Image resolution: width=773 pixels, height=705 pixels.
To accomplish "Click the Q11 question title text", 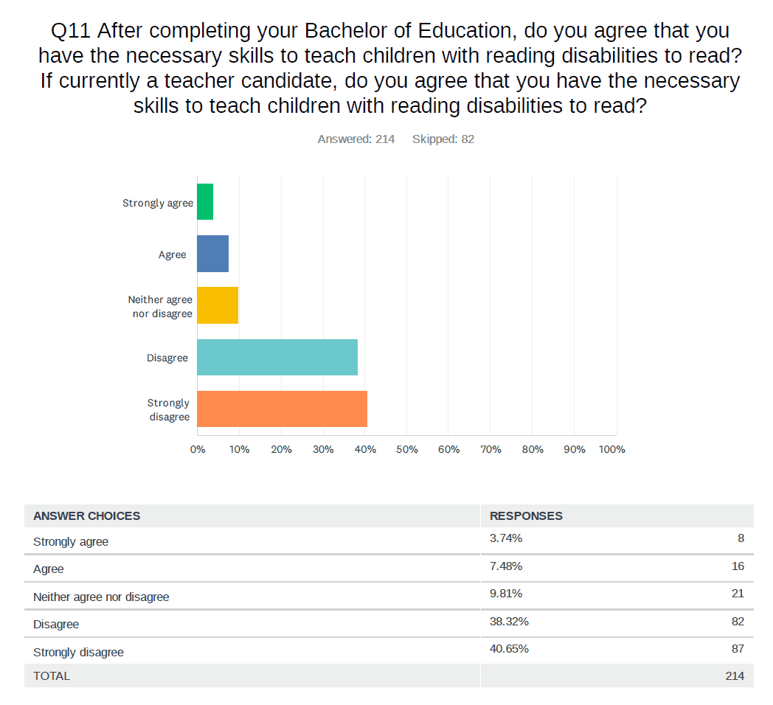I will 389,69.
